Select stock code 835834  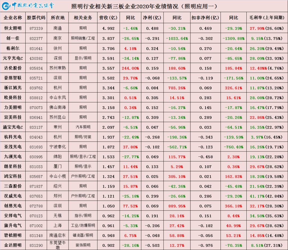click(x=36, y=68)
